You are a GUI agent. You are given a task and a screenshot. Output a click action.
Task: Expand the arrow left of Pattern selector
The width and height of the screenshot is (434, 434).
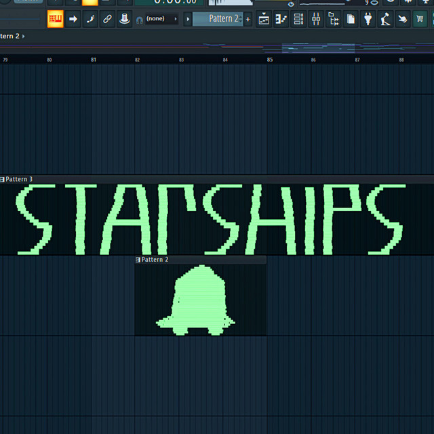click(x=188, y=19)
